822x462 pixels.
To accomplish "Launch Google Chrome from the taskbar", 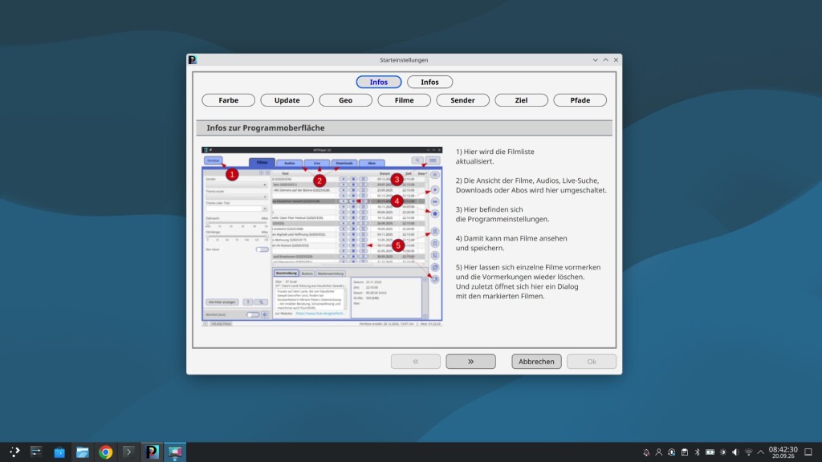I will (105, 452).
